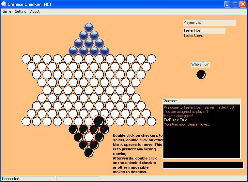Click the far-left hole of the top long row
Image resolution: width=248 pixels, height=182 pixels.
tap(26, 59)
